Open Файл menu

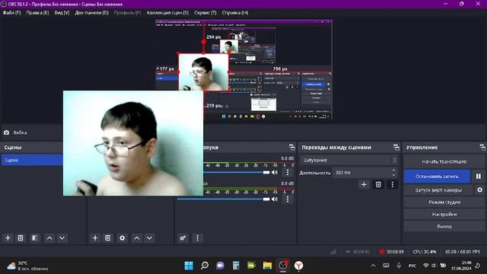click(12, 13)
